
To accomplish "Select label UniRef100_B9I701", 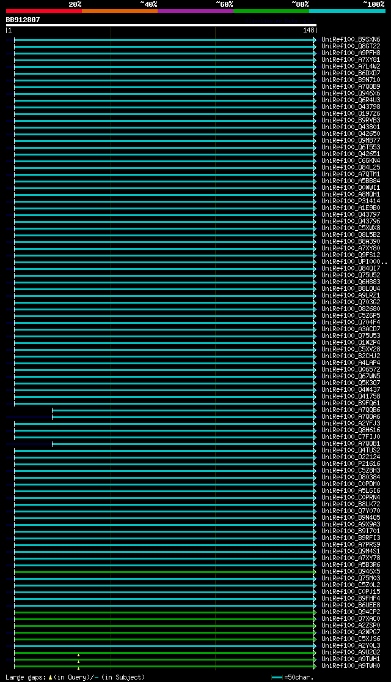I will (x=351, y=531).
